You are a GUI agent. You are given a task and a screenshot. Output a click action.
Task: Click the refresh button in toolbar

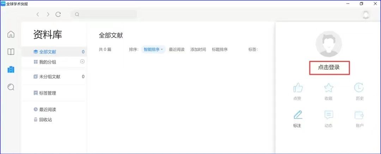58,14
